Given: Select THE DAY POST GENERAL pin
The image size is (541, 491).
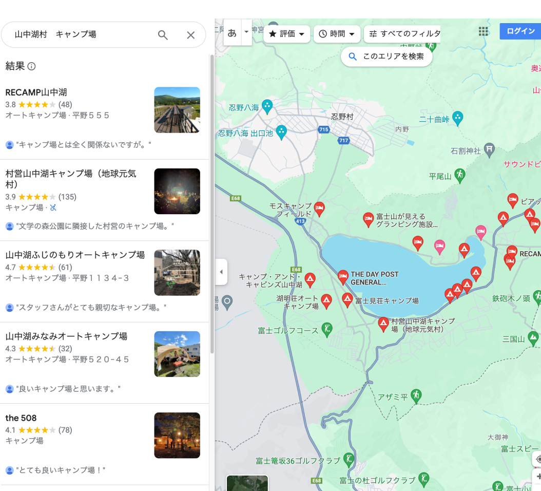Looking at the screenshot, I should pos(343,277).
